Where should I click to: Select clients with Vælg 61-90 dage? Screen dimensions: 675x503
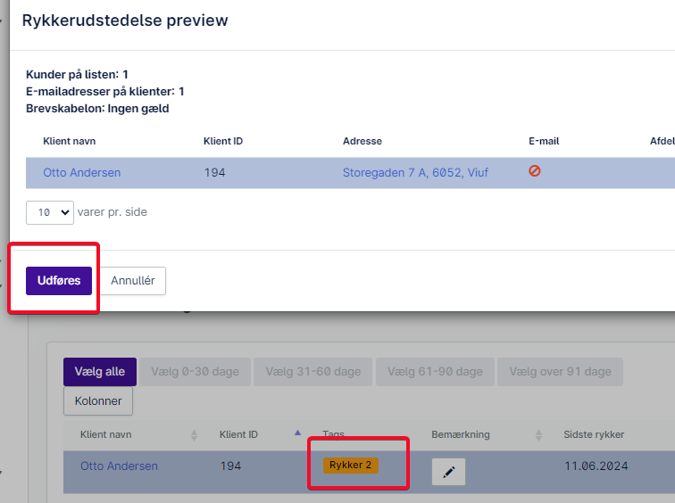[x=435, y=372]
